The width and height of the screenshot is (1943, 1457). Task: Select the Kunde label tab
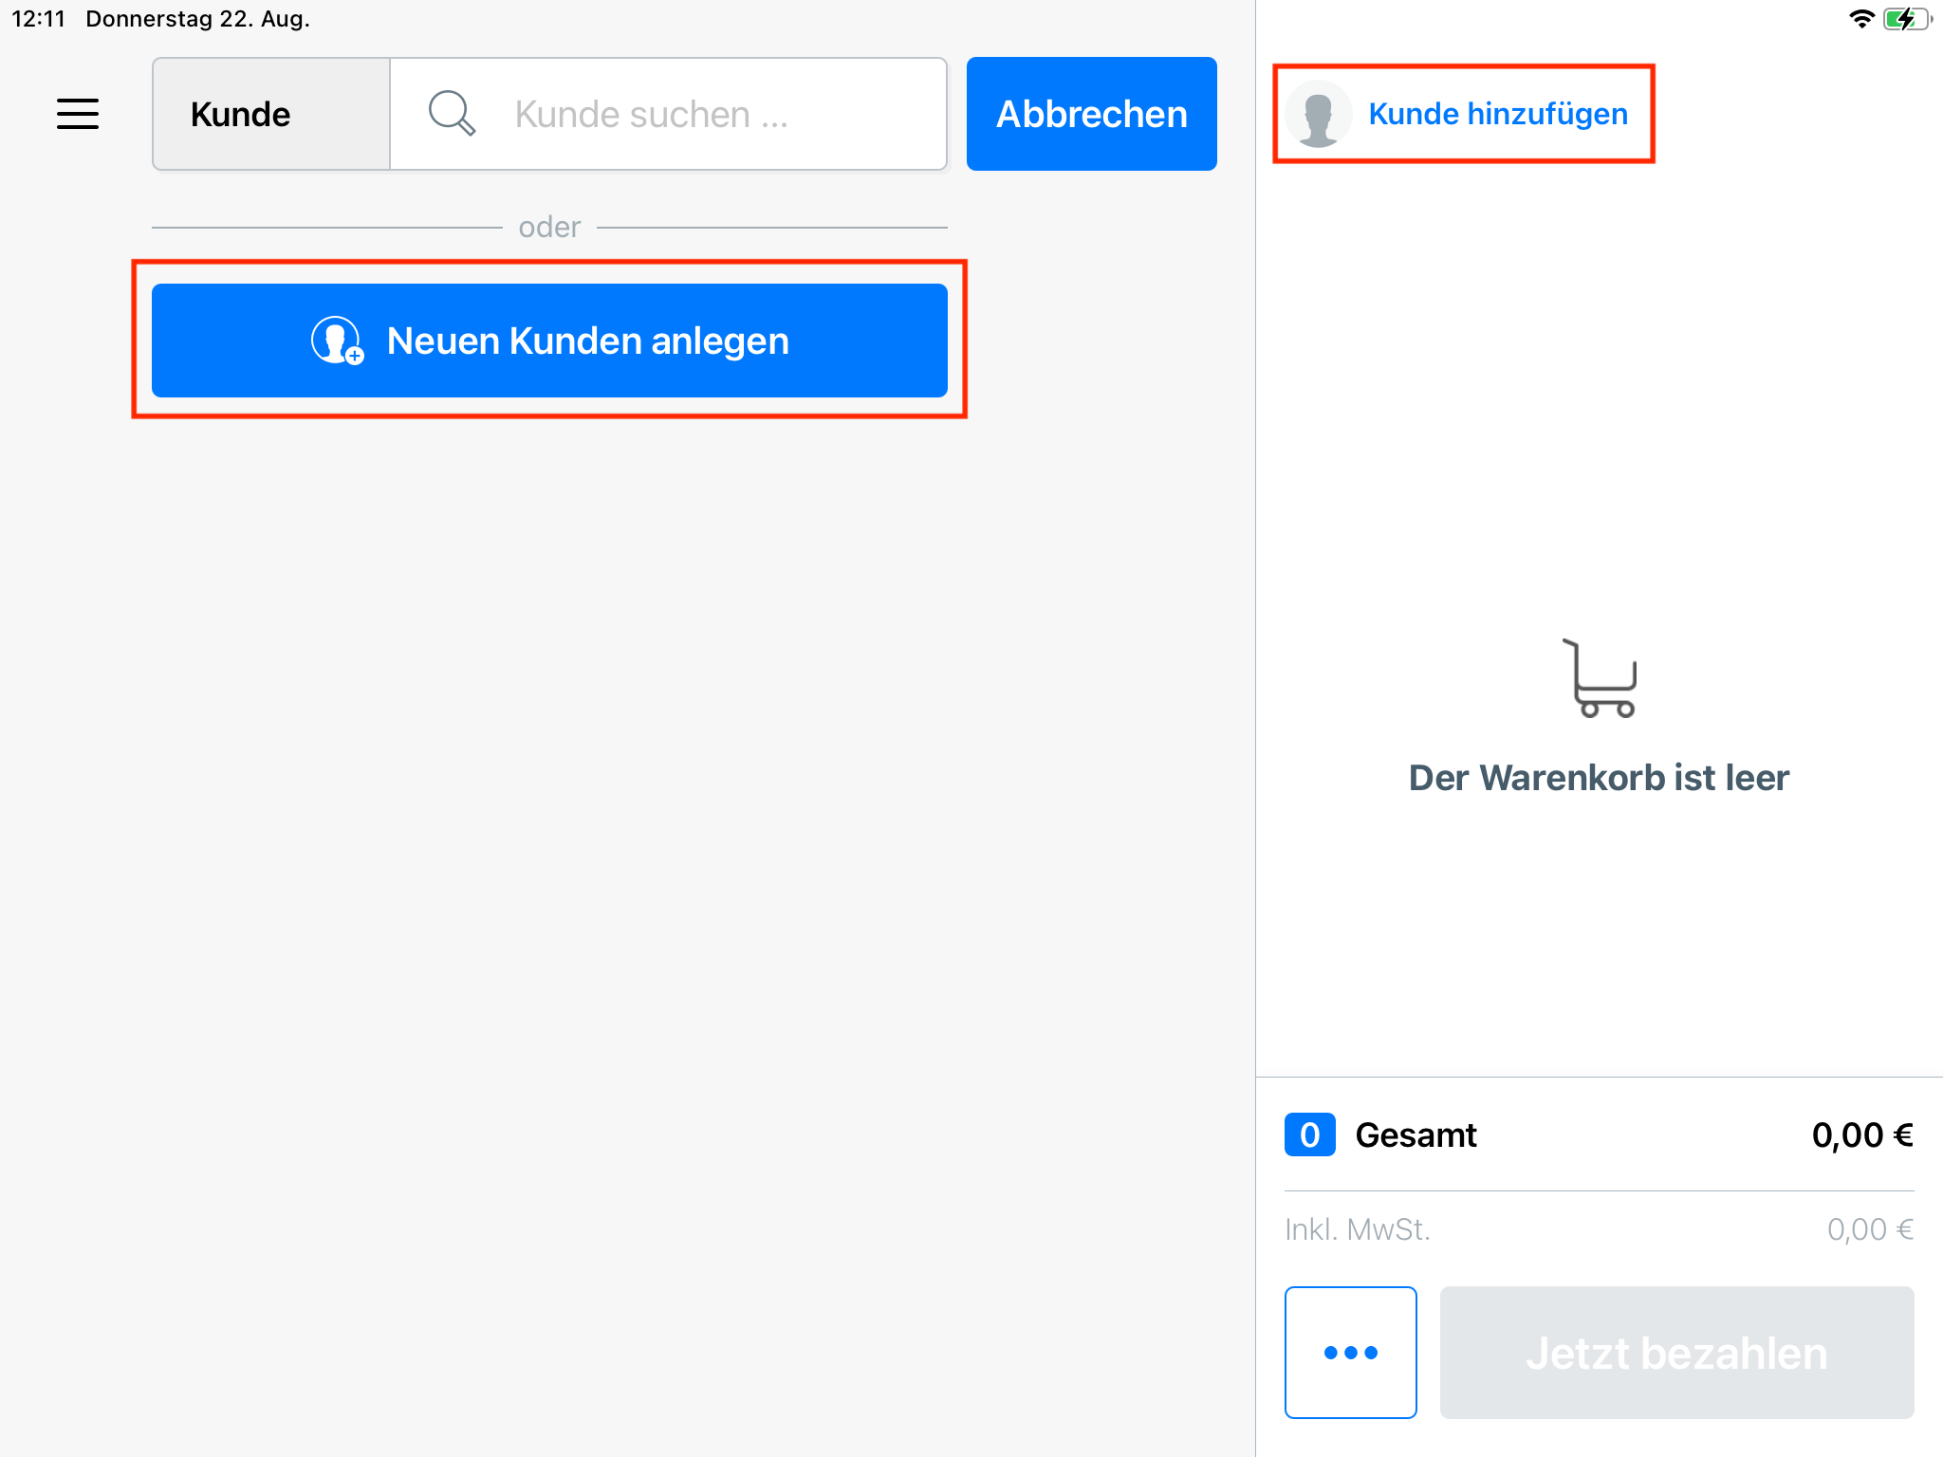pyautogui.click(x=240, y=114)
